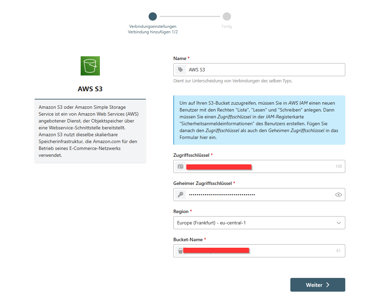The width and height of the screenshot is (382, 304).
Task: Click the blue IAM instructions info box
Action: (x=259, y=120)
